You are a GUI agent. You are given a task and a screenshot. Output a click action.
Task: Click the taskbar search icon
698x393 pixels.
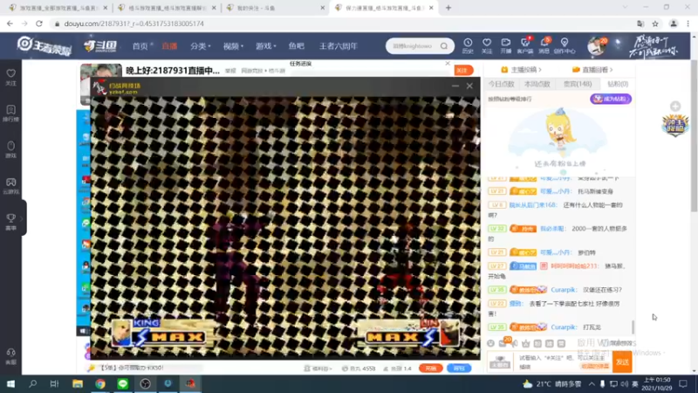pyautogui.click(x=32, y=383)
